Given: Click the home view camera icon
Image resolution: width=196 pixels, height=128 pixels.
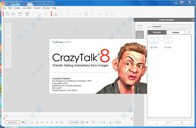Looking at the screenshot, I should point(8,26).
